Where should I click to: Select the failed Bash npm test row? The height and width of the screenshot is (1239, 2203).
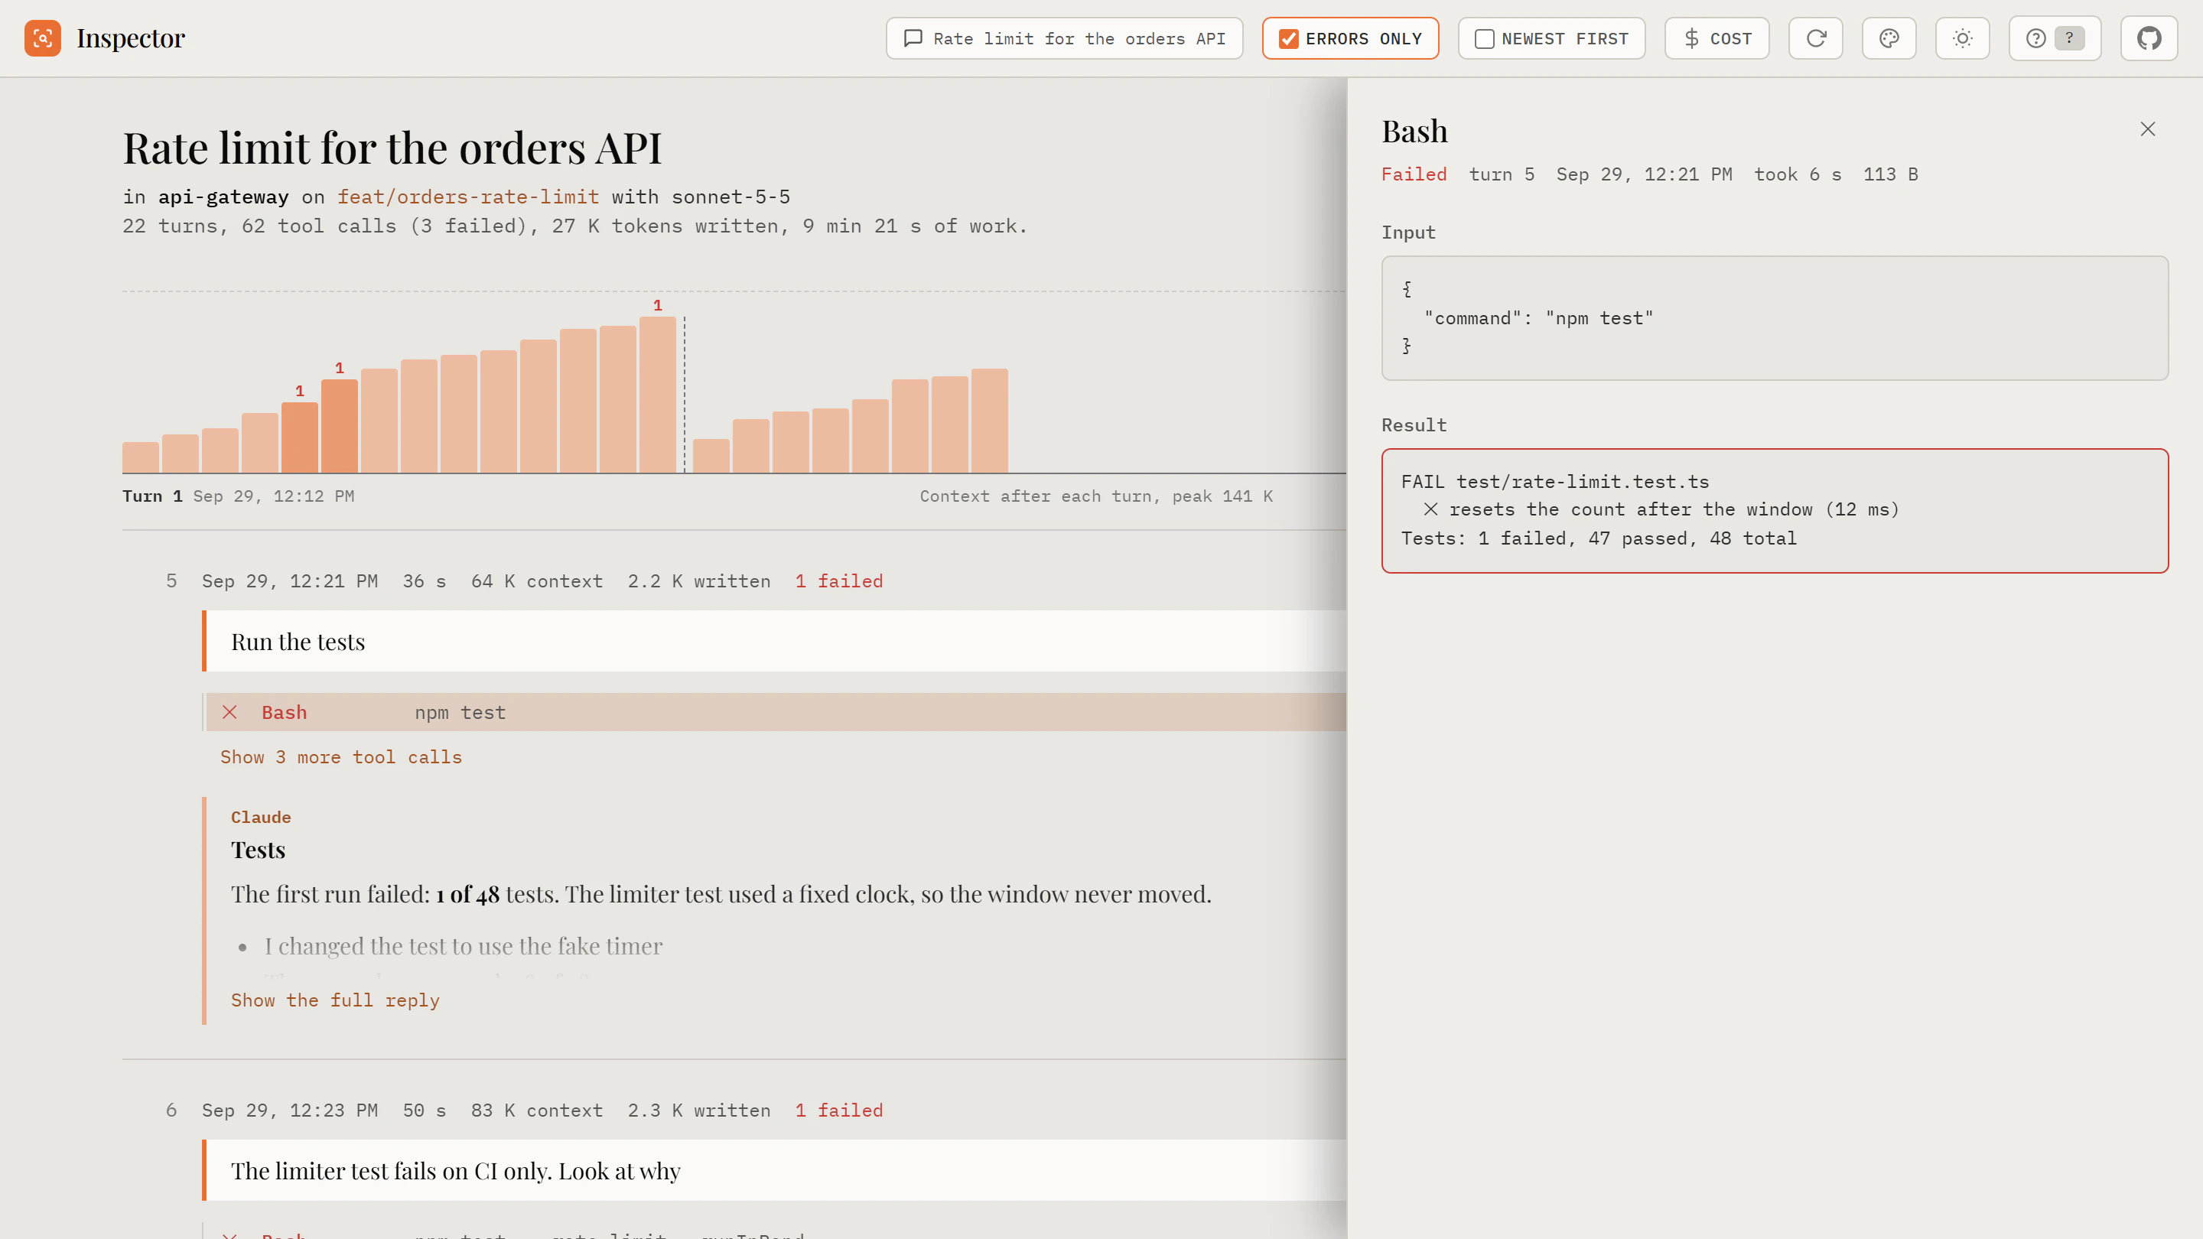click(776, 711)
